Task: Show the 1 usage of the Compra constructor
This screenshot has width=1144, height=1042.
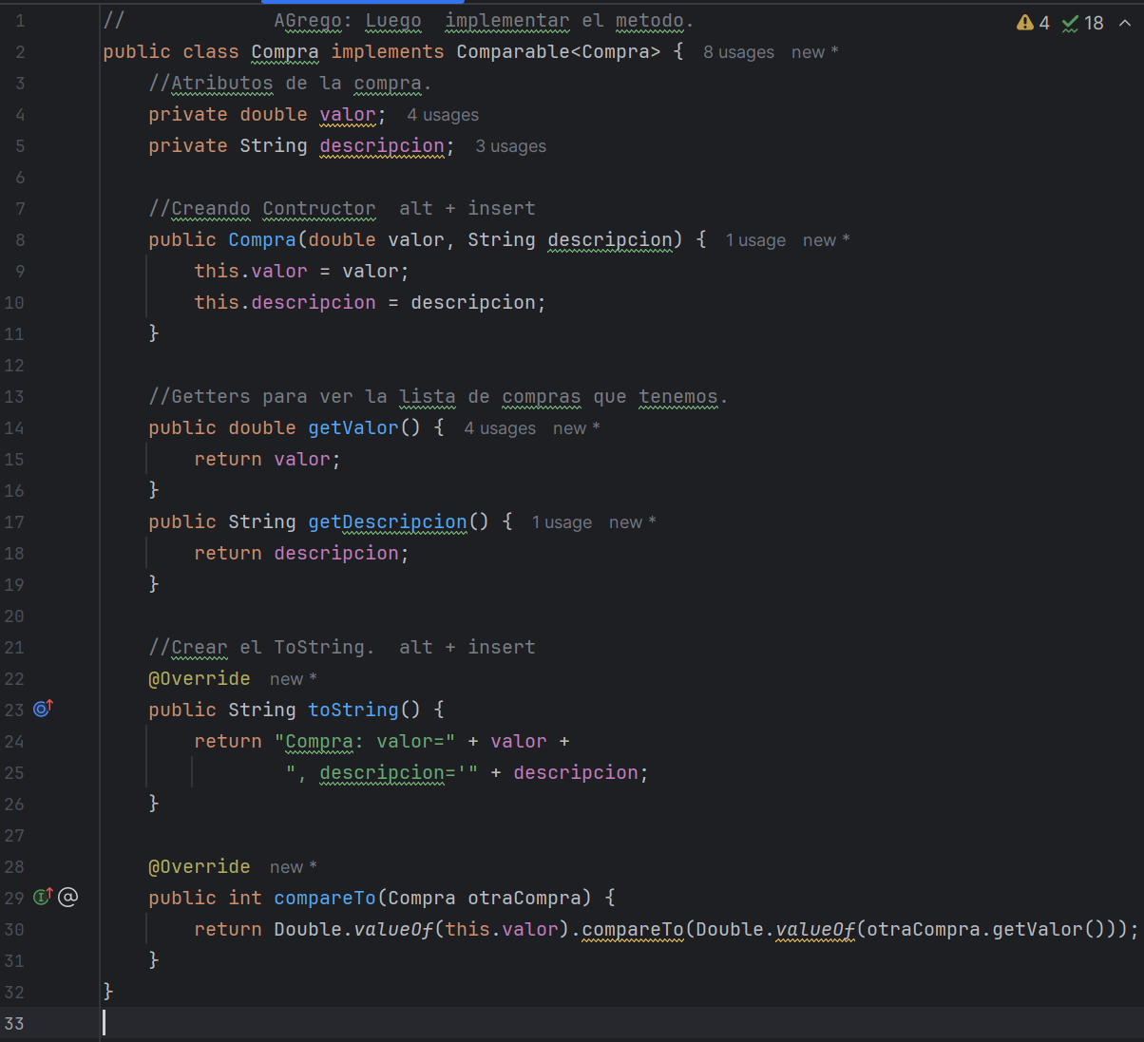Action: pyautogui.click(x=755, y=240)
